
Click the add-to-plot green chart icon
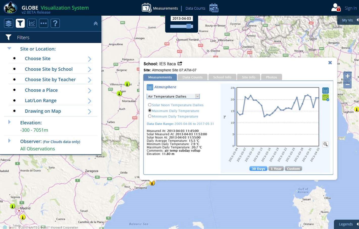click(326, 98)
